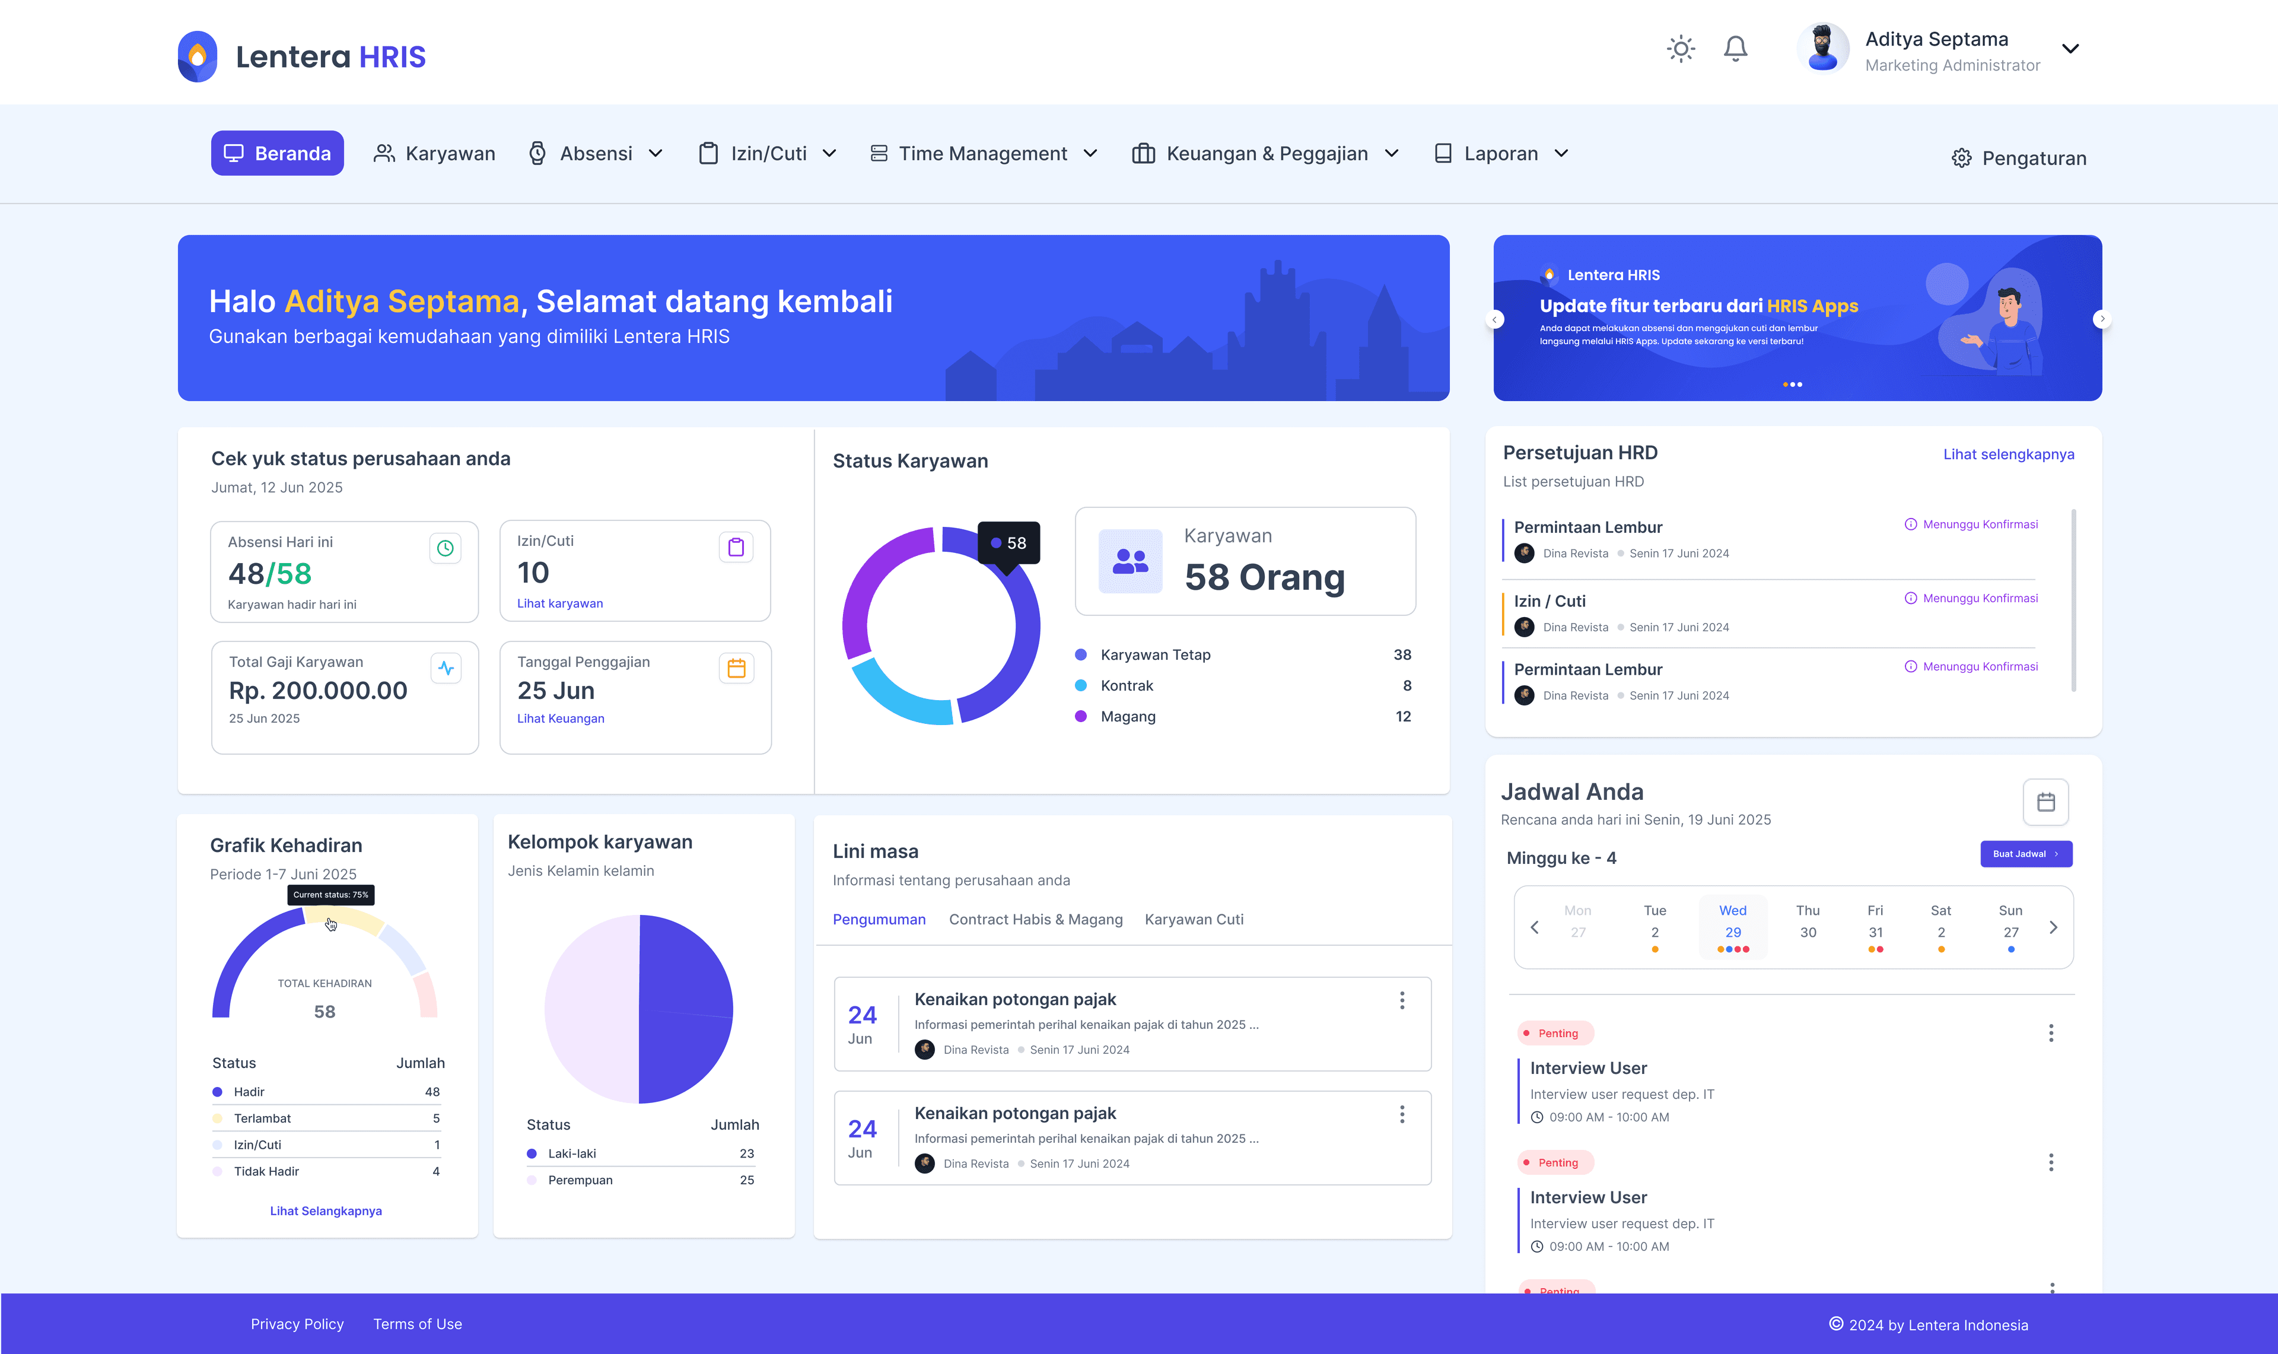This screenshot has height=1354, width=2278.
Task: Select Wed 29 in week calendar
Action: click(1733, 927)
